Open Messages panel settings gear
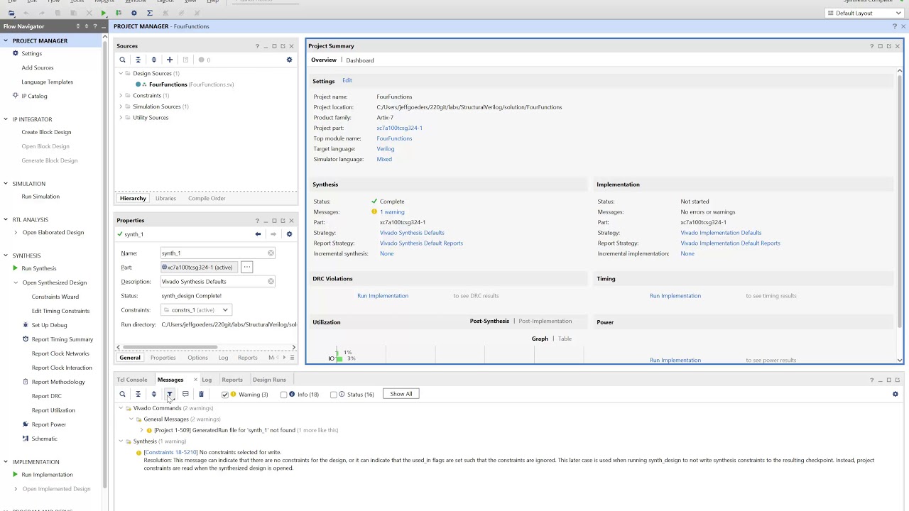 pos(895,394)
